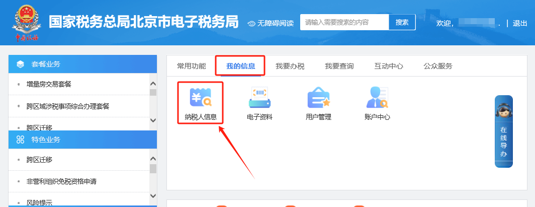Select the 我的信息 tab
Image resolution: width=535 pixels, height=207 pixels.
tap(240, 66)
